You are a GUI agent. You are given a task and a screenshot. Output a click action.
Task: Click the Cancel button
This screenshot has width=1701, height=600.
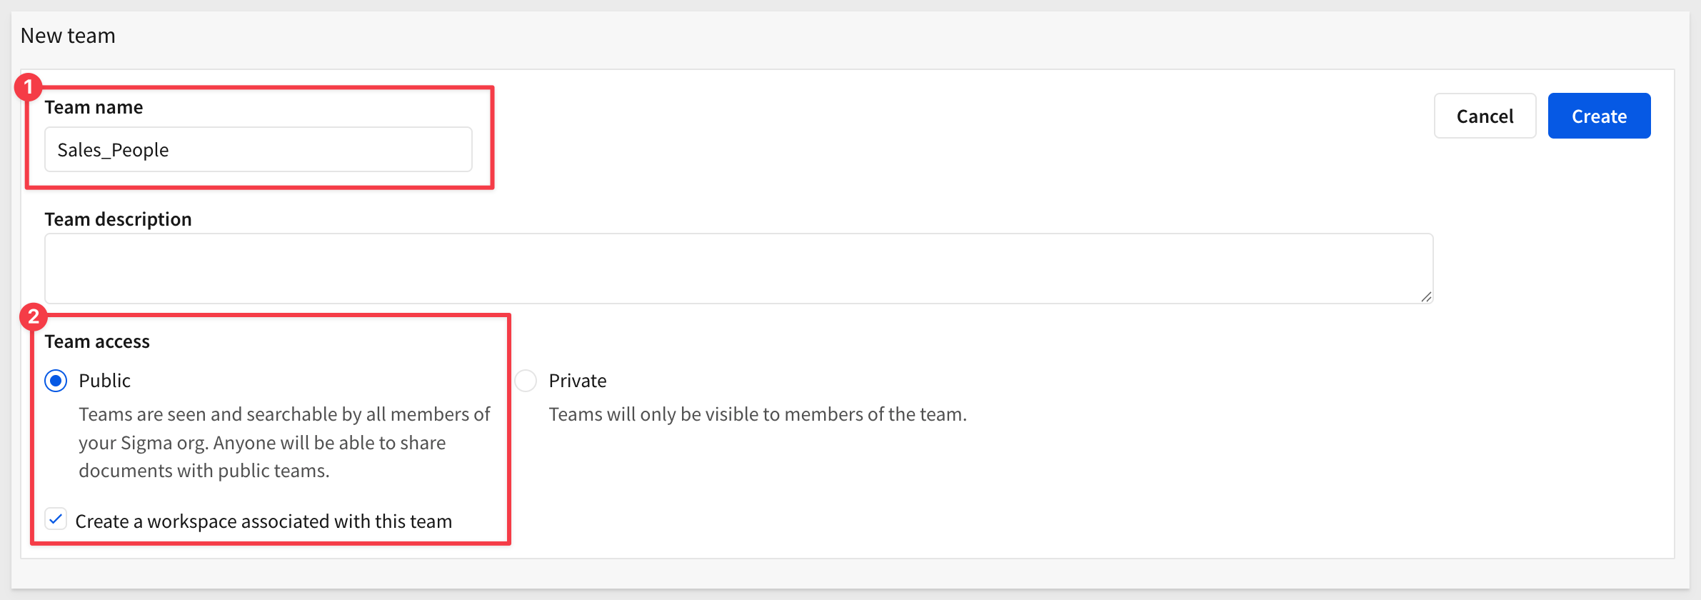click(1485, 116)
